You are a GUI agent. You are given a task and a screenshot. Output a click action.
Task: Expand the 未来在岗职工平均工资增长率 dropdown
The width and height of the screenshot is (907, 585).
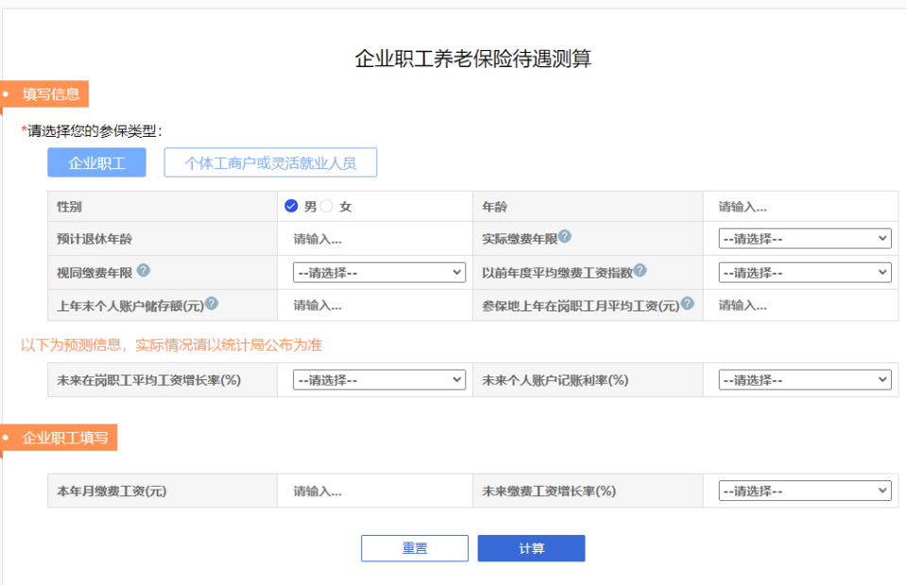pyautogui.click(x=378, y=379)
